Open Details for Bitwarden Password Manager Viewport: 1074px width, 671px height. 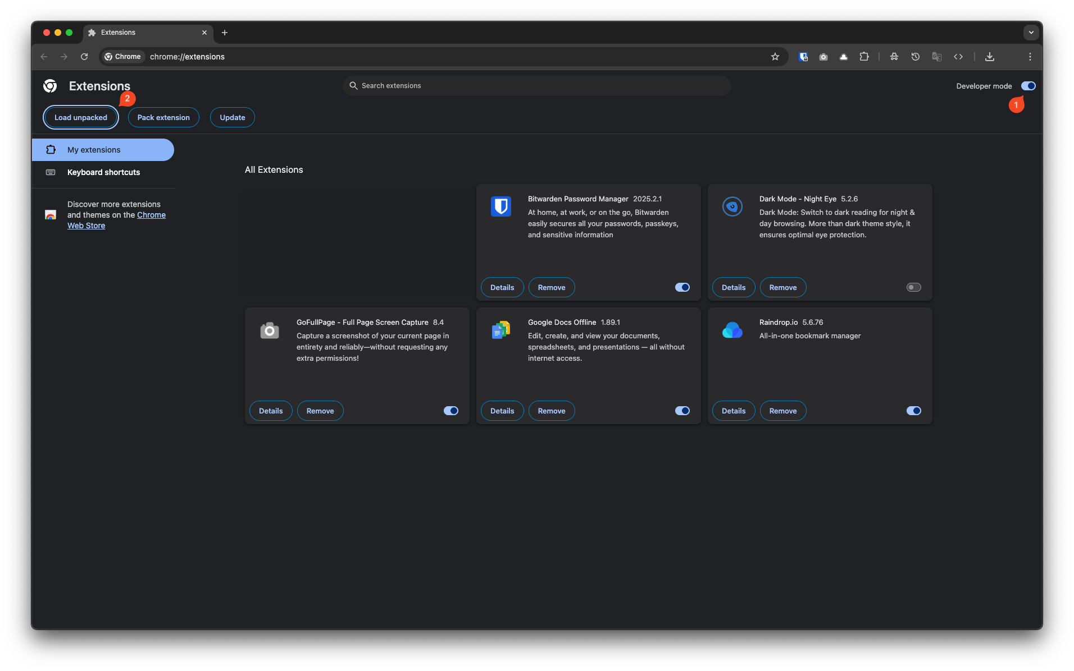502,287
